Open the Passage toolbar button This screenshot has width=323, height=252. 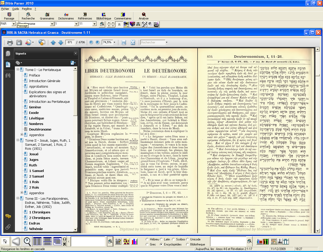[9, 16]
